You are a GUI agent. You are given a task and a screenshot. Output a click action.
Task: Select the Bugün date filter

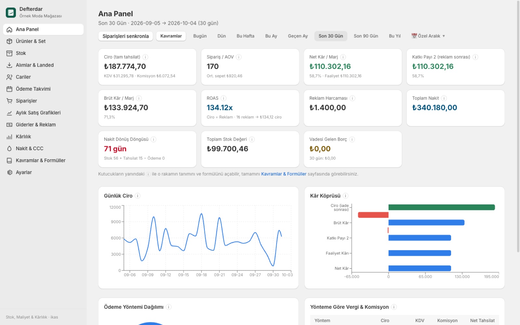(x=200, y=36)
